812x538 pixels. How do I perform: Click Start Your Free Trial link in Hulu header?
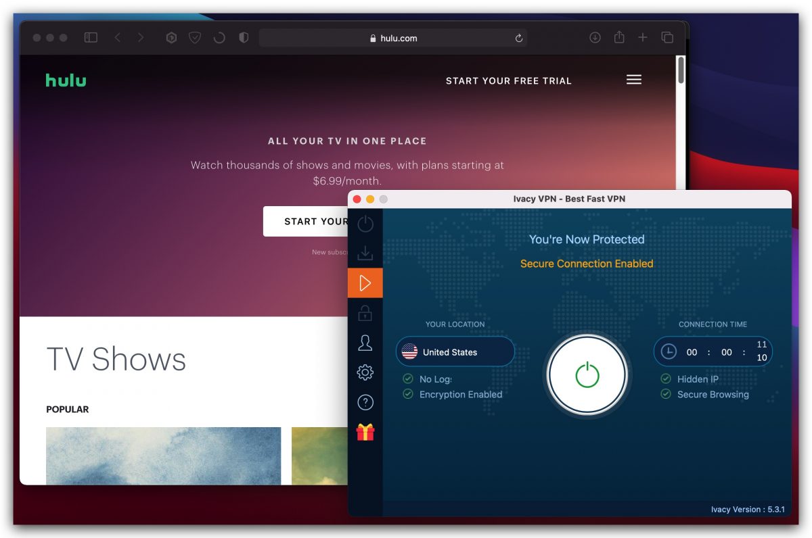[509, 80]
